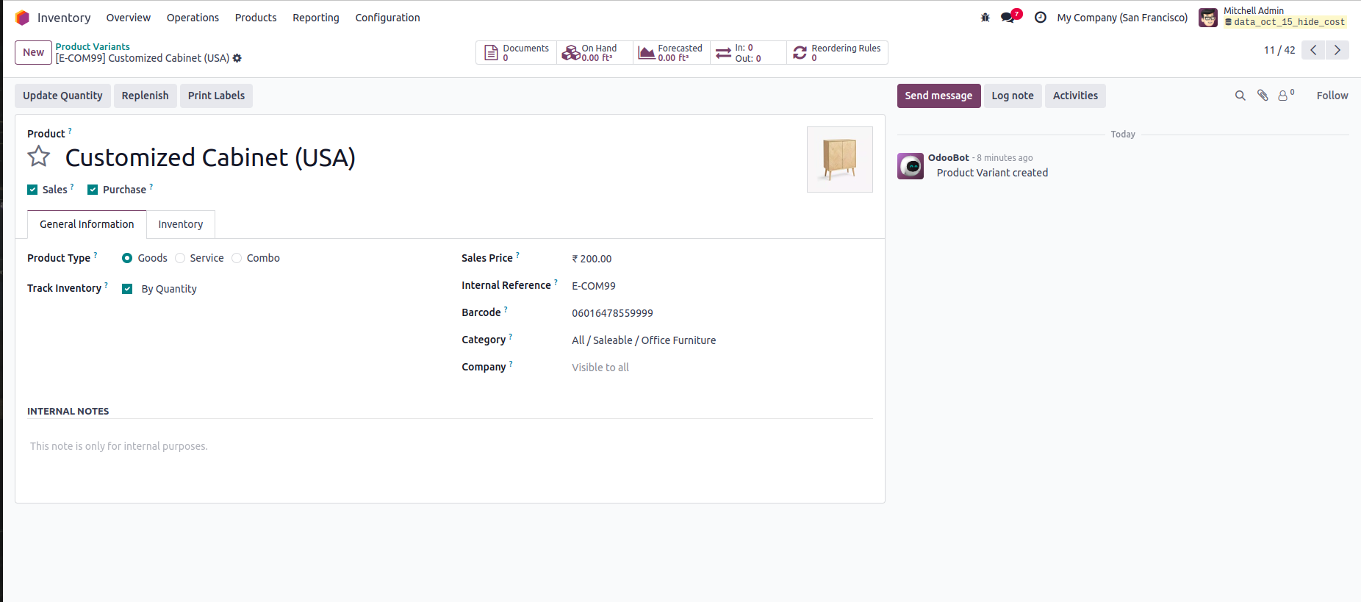Open the gear actions menu beside product name
Image resolution: width=1361 pixels, height=602 pixels.
[237, 58]
